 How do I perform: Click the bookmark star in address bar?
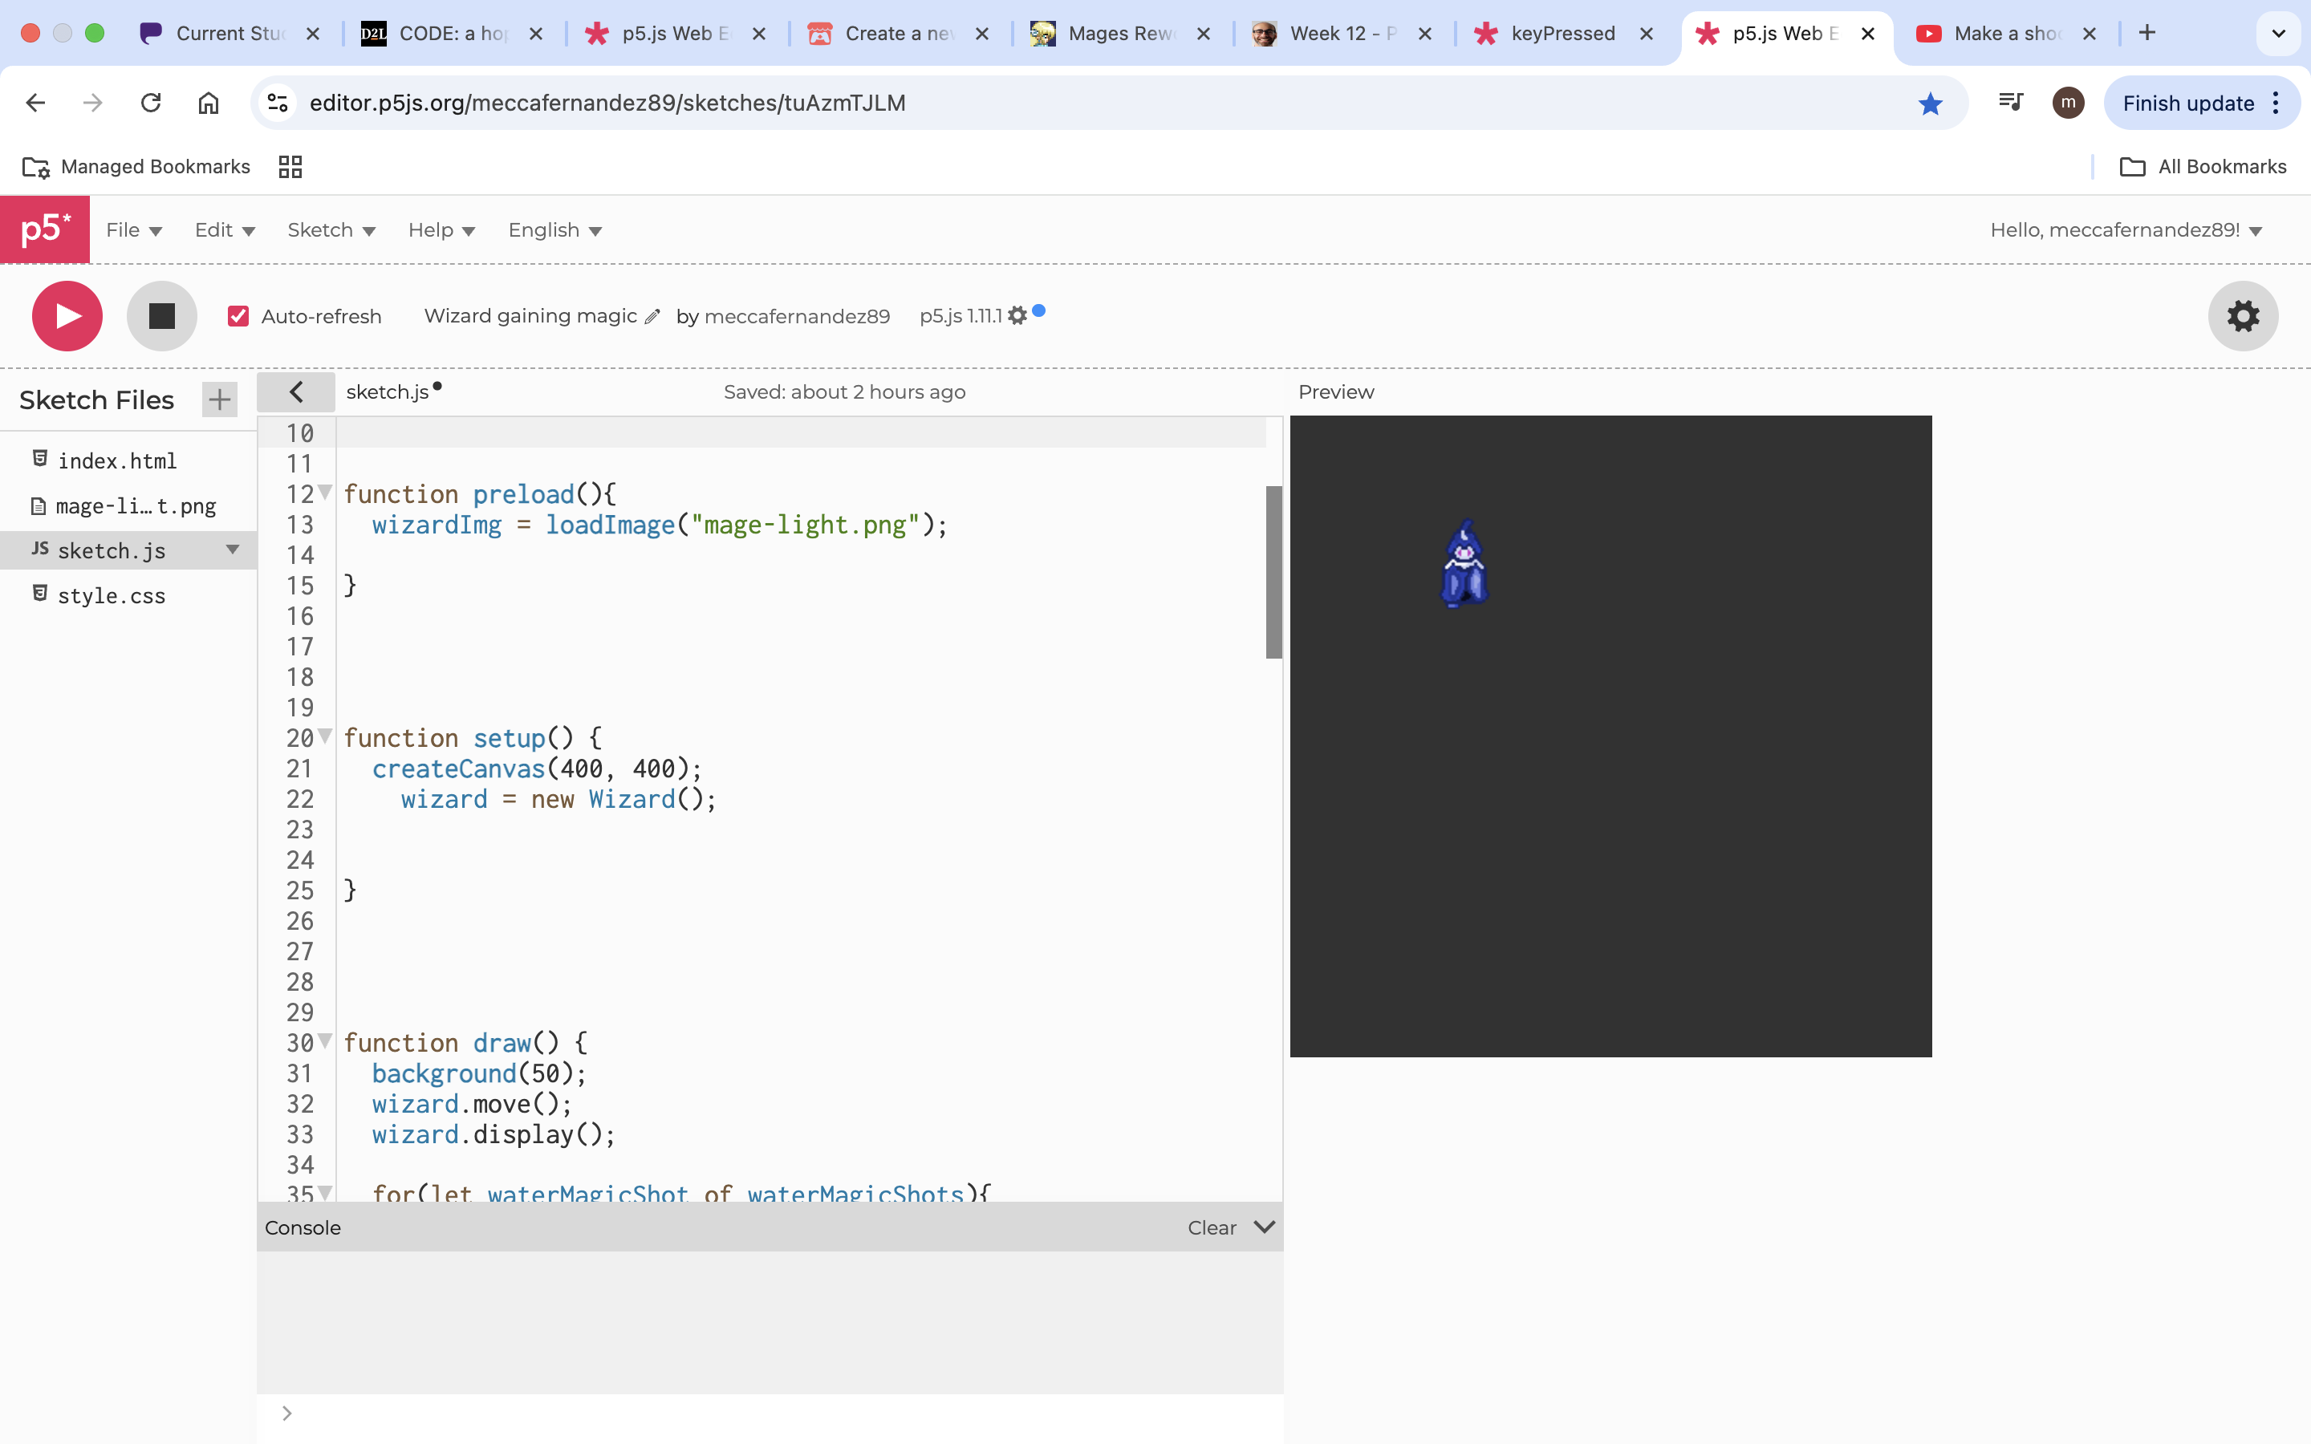tap(1929, 103)
